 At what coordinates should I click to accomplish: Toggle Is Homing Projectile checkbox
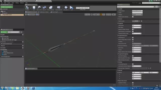133,64
